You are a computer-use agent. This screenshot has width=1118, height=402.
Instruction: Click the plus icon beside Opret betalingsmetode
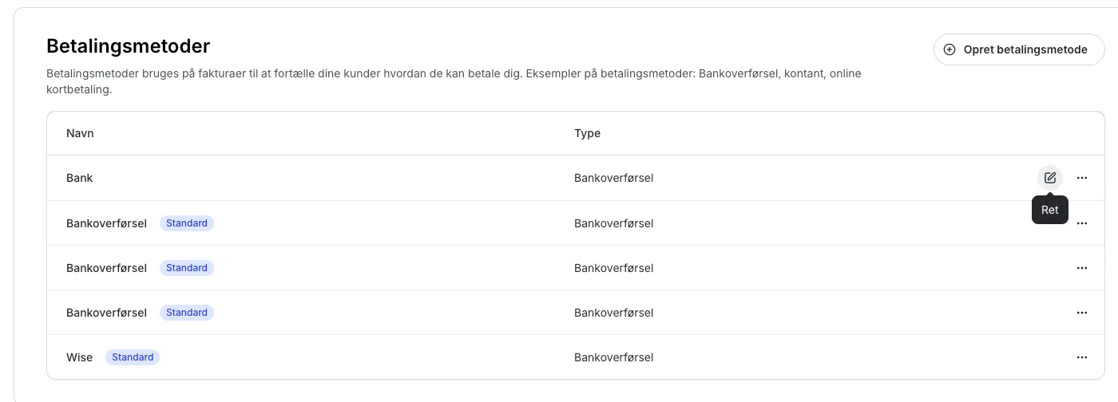(x=950, y=49)
